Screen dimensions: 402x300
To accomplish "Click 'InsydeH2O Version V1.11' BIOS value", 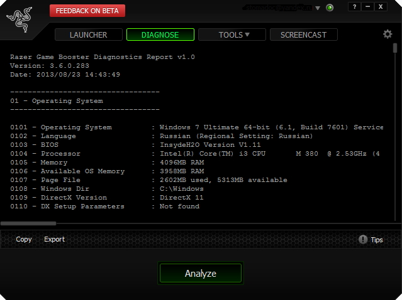I will pos(210,145).
